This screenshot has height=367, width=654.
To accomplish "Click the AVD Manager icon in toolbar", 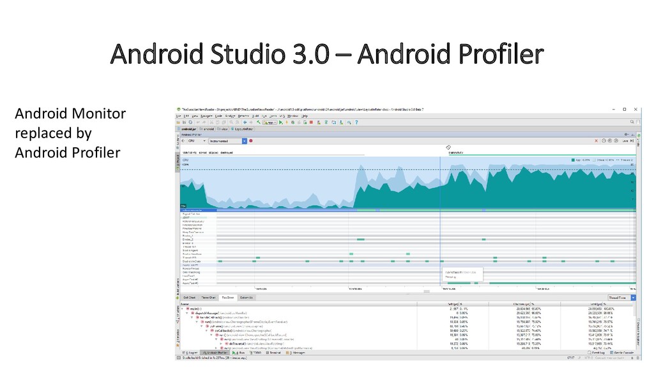I will click(x=319, y=122).
